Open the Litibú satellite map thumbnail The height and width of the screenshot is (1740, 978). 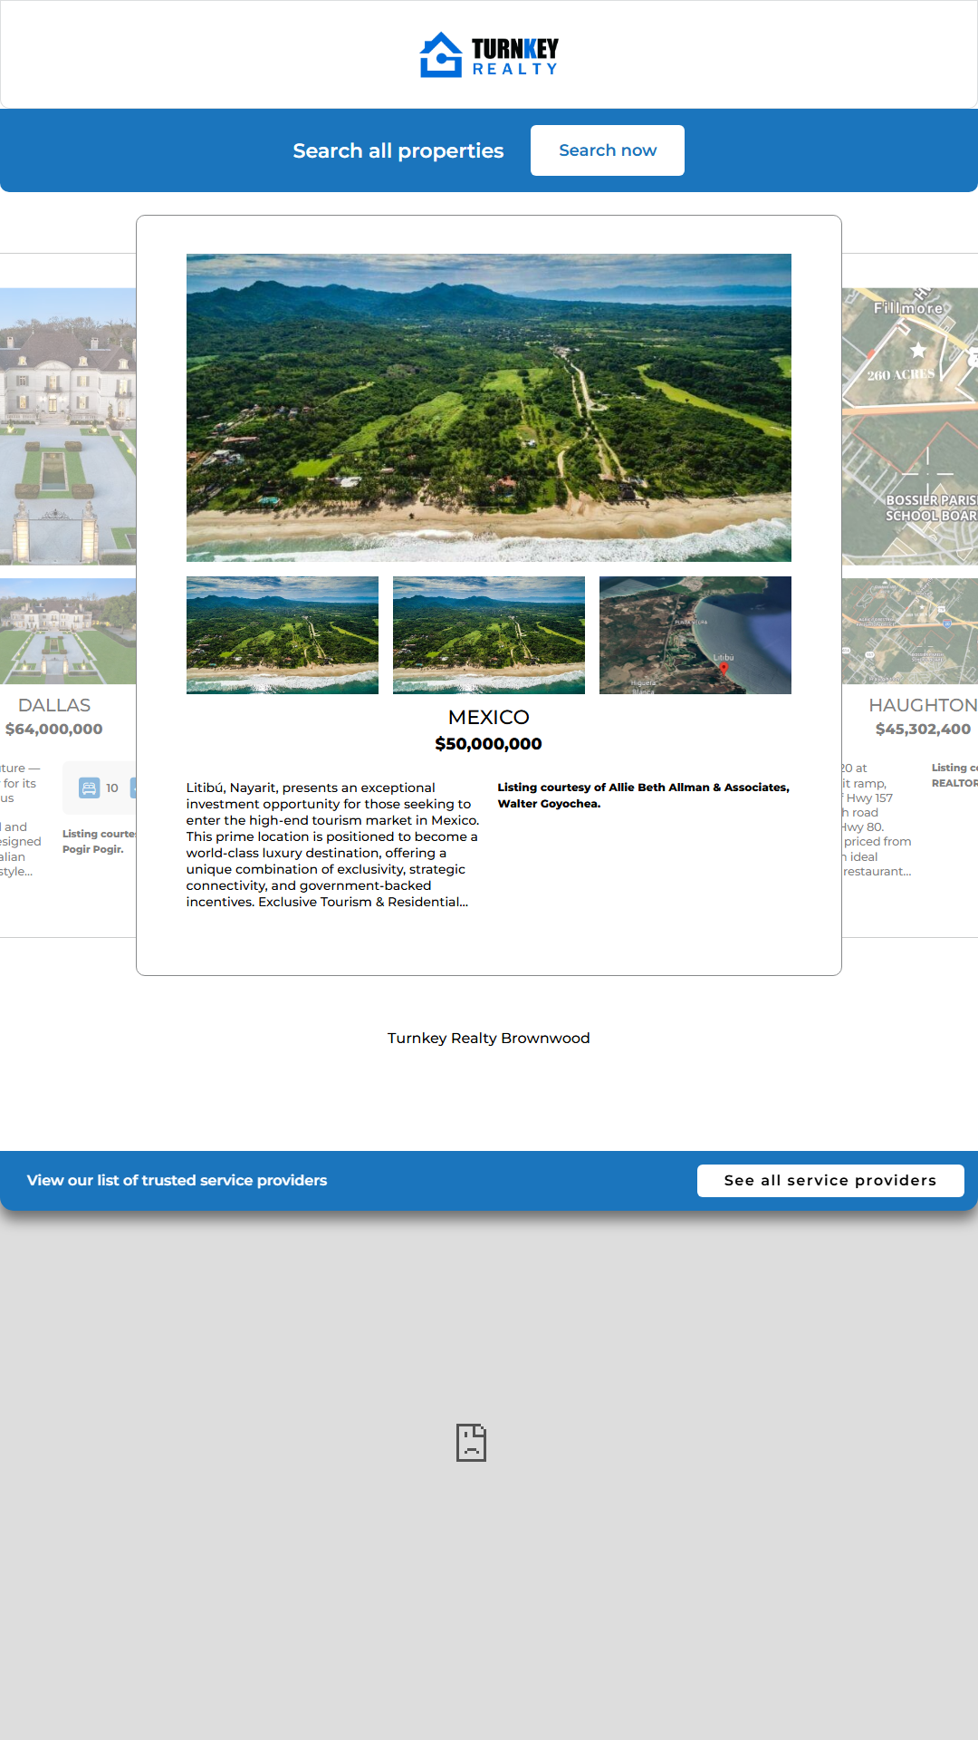pos(695,635)
